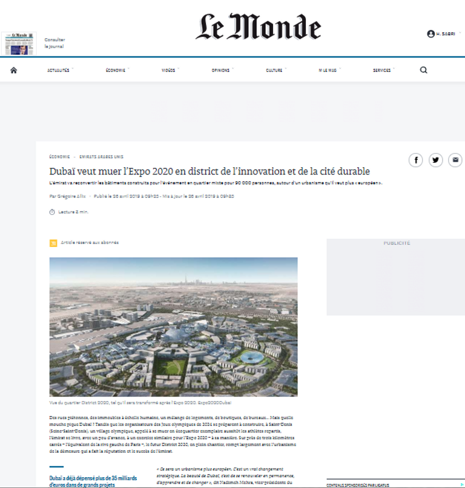This screenshot has width=465, height=488.
Task: Share article on Twitter
Action: click(435, 160)
